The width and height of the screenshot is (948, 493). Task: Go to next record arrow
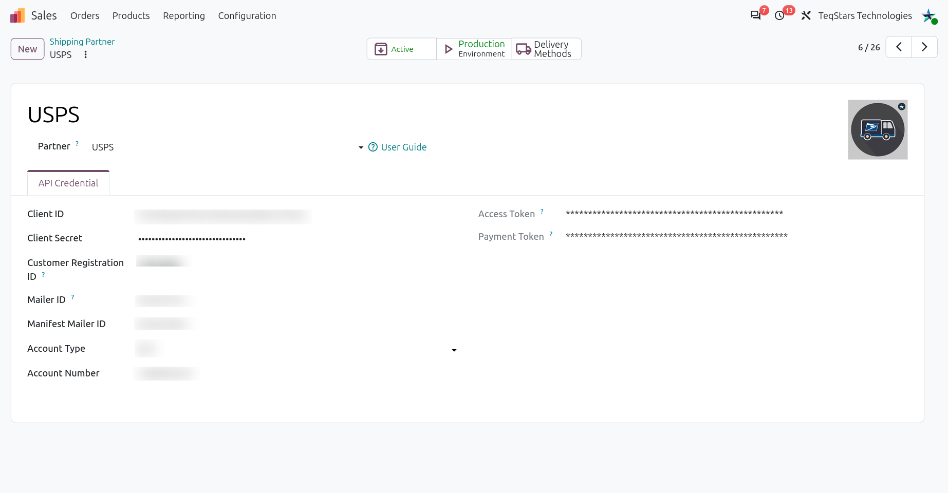(924, 47)
